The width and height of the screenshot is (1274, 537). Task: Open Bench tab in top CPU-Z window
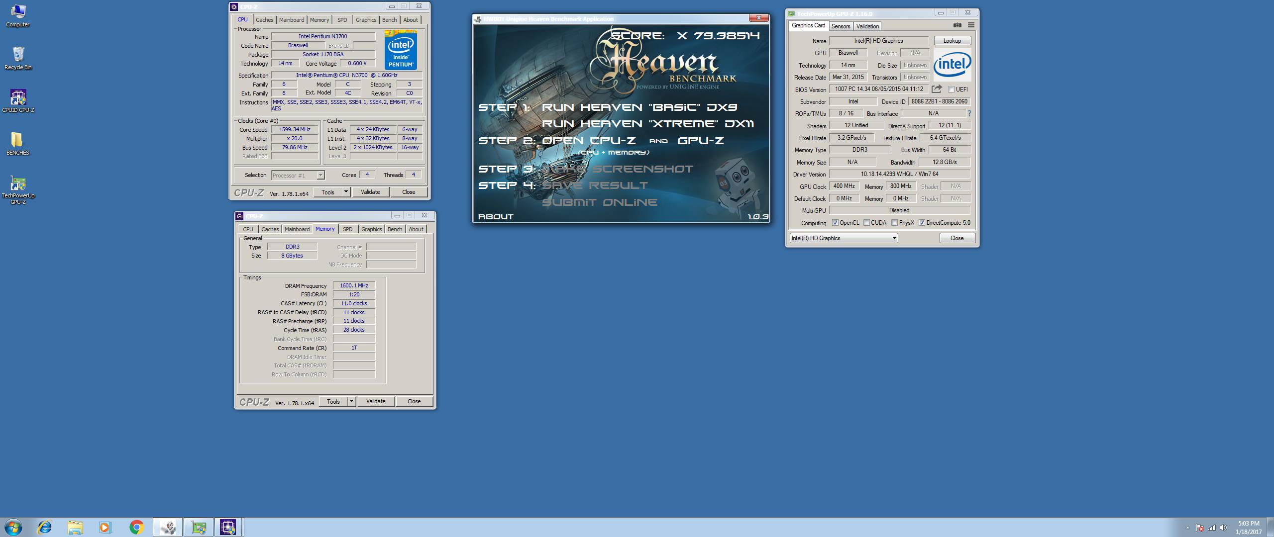pyautogui.click(x=390, y=20)
